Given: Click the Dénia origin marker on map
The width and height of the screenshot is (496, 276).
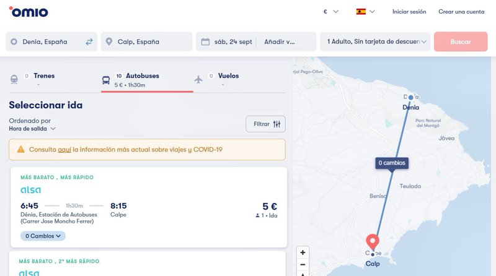Looking at the screenshot, I should pos(410,98).
